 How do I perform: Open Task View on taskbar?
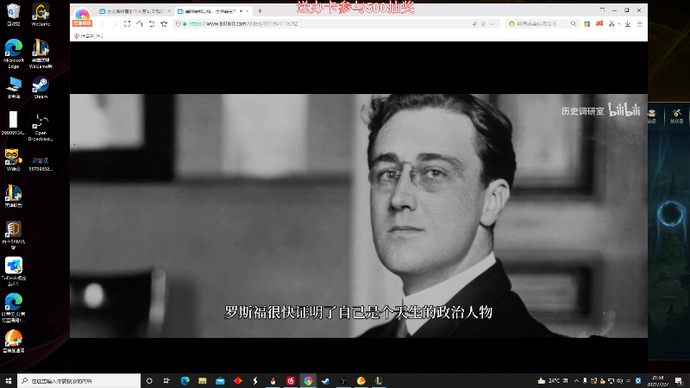coord(166,381)
